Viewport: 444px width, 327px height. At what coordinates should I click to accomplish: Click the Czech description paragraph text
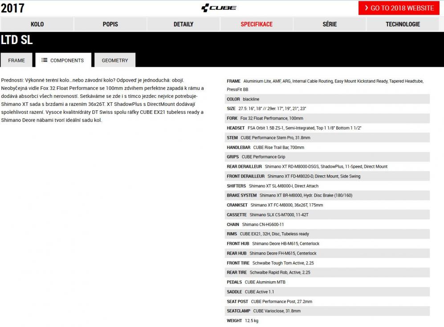click(102, 100)
